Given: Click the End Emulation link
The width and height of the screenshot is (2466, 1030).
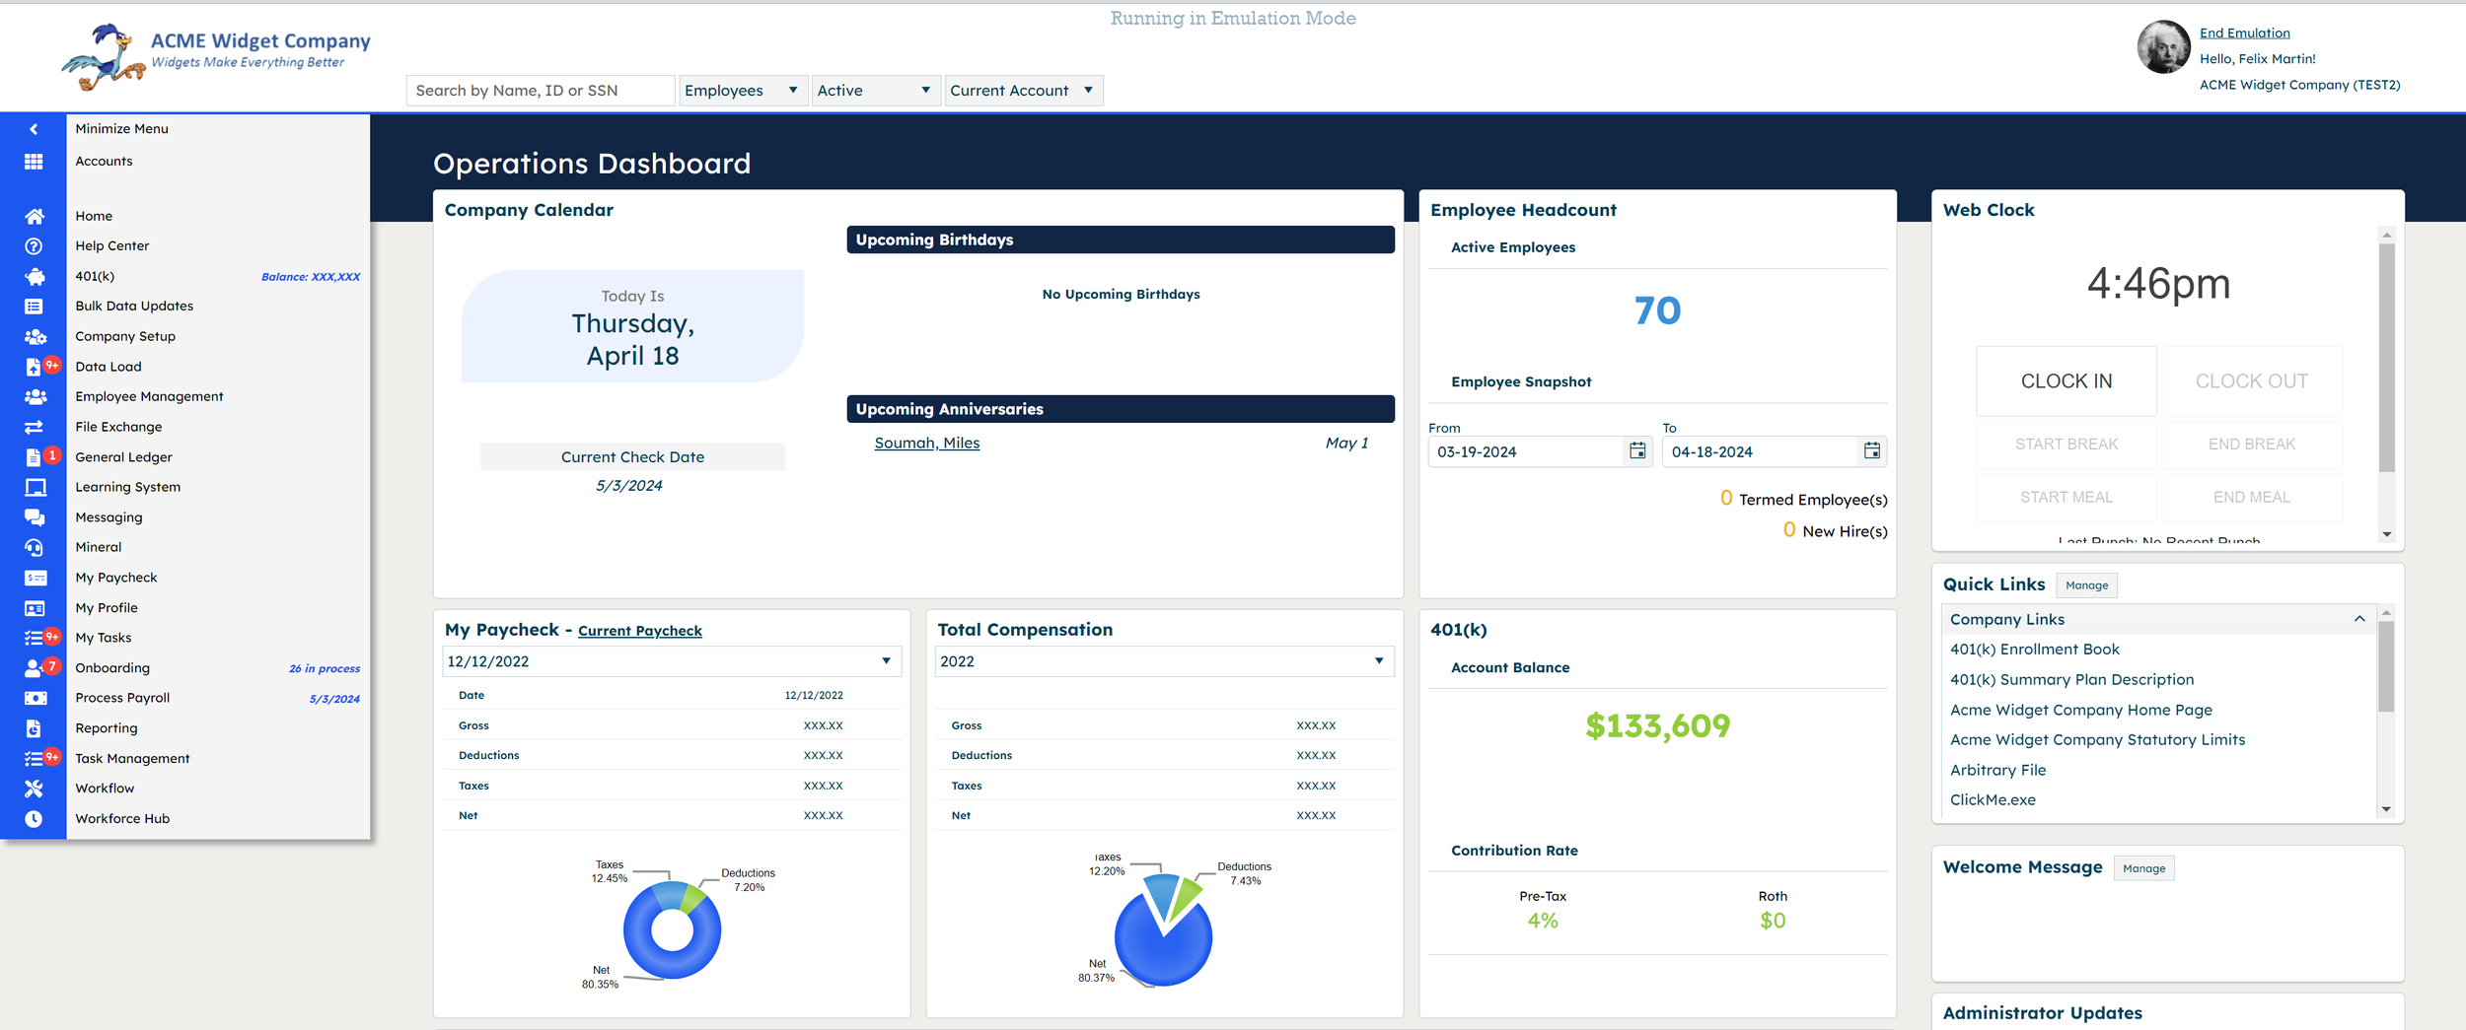Looking at the screenshot, I should [2244, 33].
